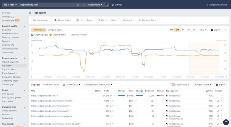This screenshot has height=127, width=231.
Task: Click SERP titles info icon
Action: pos(188,85)
